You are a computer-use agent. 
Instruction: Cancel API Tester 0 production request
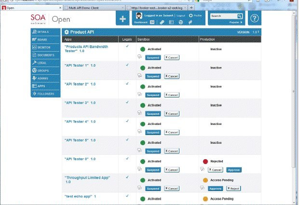(215, 170)
